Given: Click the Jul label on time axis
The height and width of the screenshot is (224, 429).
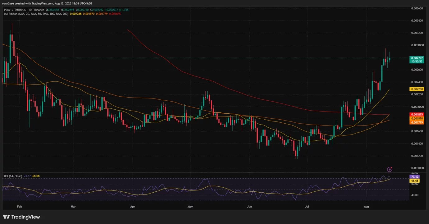Looking at the screenshot, I should pyautogui.click(x=307, y=206).
